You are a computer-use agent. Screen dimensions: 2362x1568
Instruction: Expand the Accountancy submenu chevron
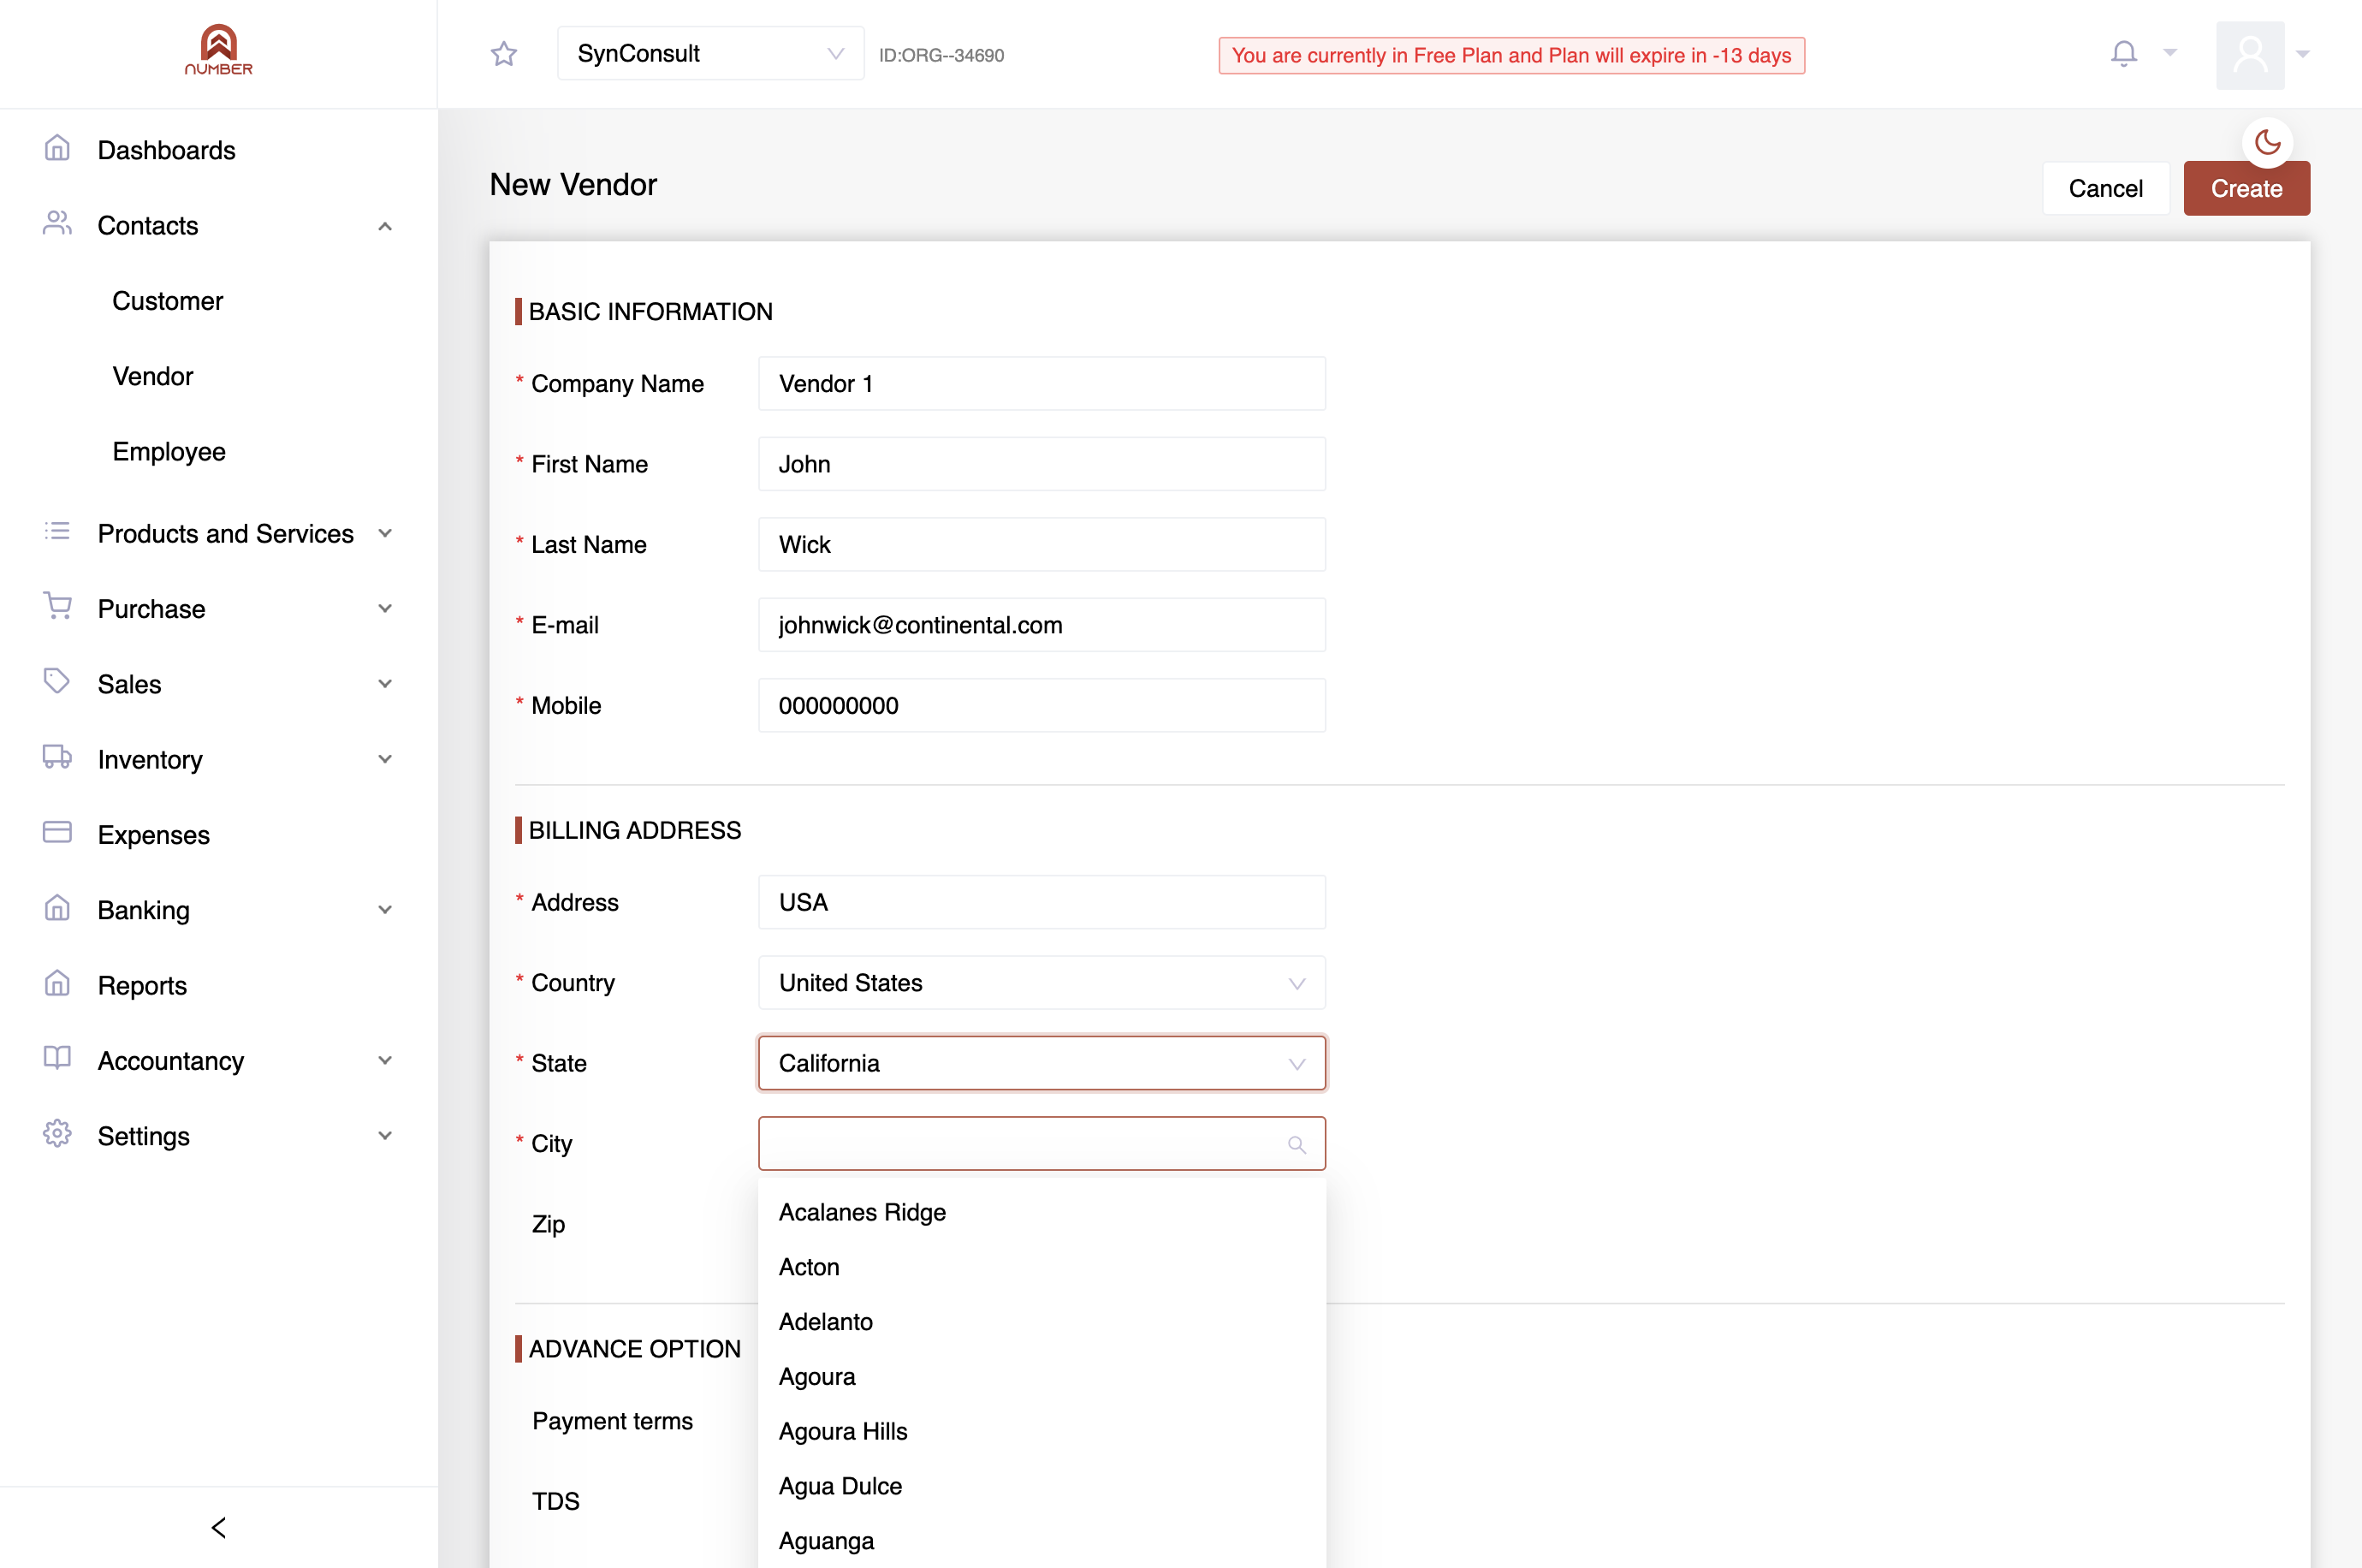385,1061
